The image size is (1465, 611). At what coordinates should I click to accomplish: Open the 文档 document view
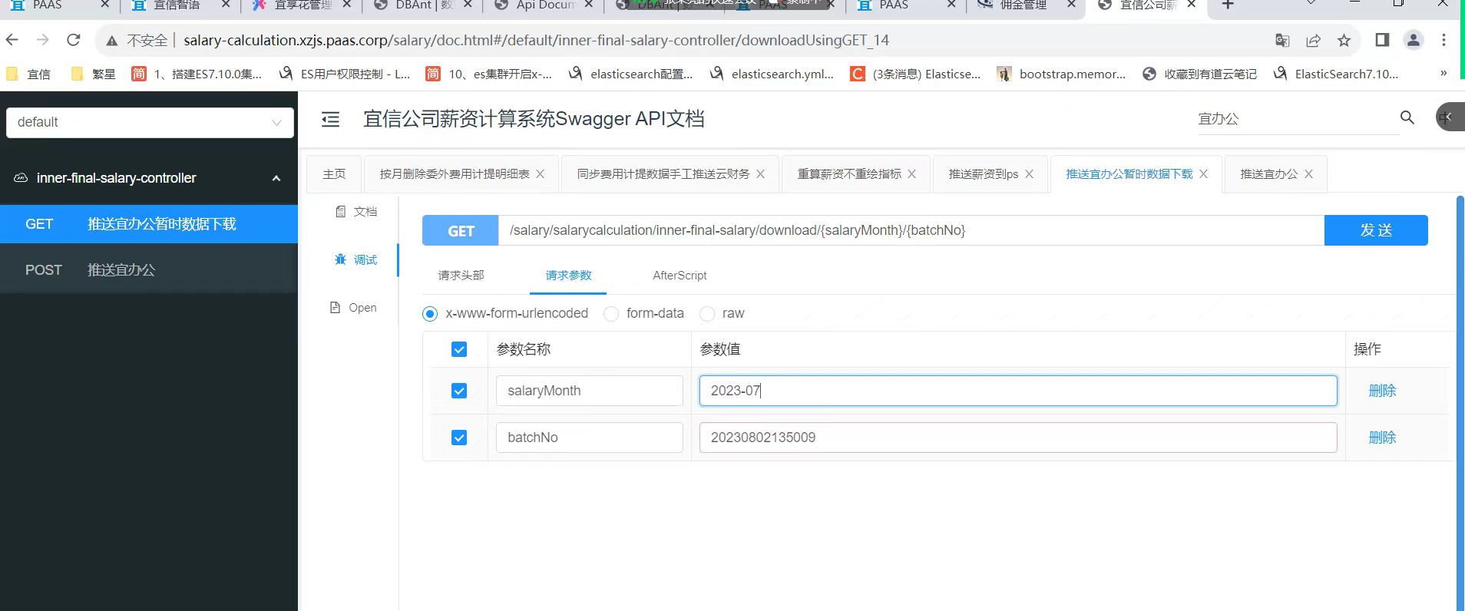[356, 212]
